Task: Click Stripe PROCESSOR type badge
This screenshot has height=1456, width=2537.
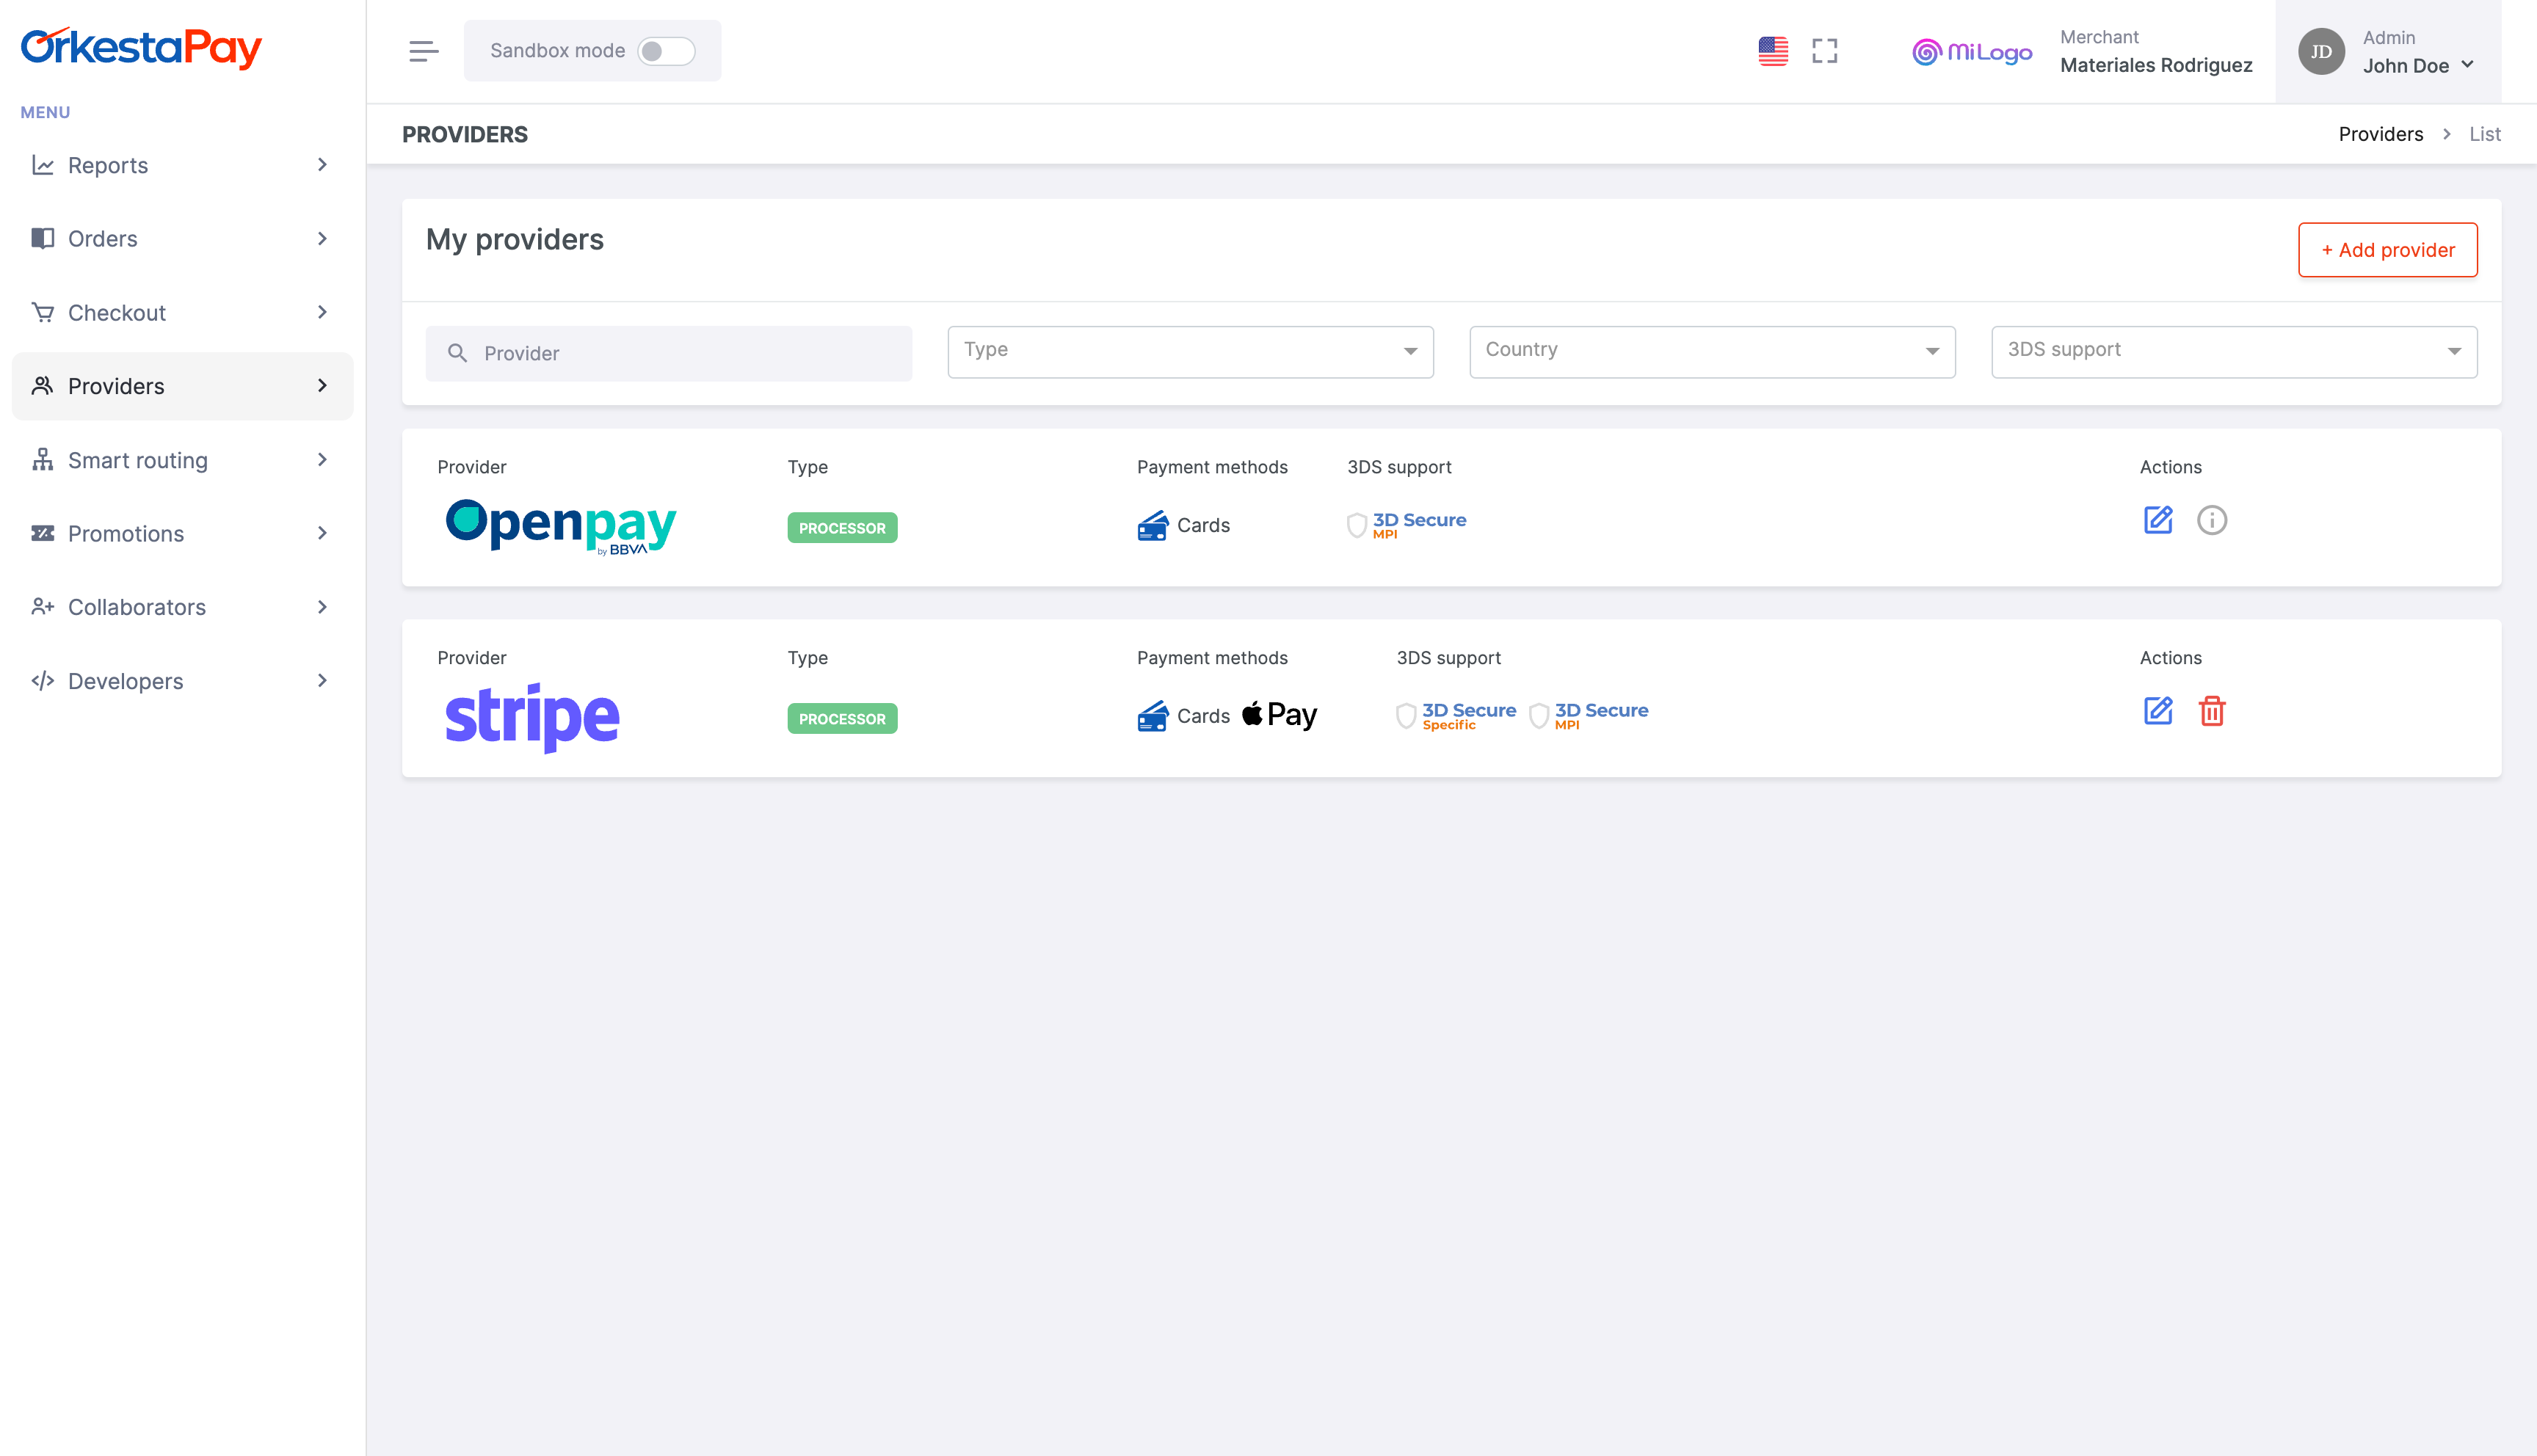Action: click(842, 719)
